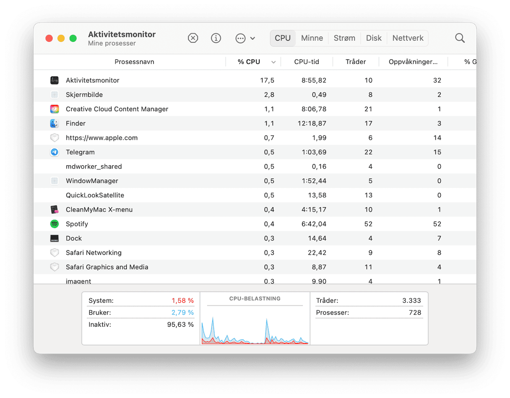Sort by the Tråder column header
The width and height of the screenshot is (510, 398).
[356, 62]
